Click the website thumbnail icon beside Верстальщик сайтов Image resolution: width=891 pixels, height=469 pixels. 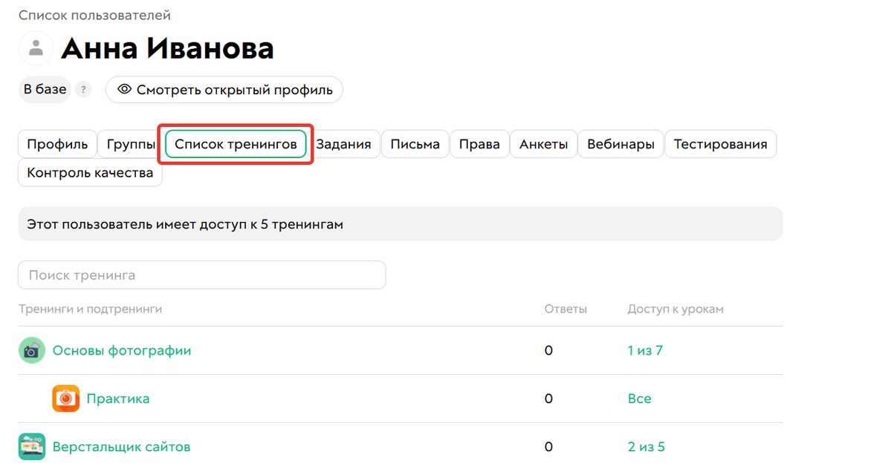pos(31,446)
